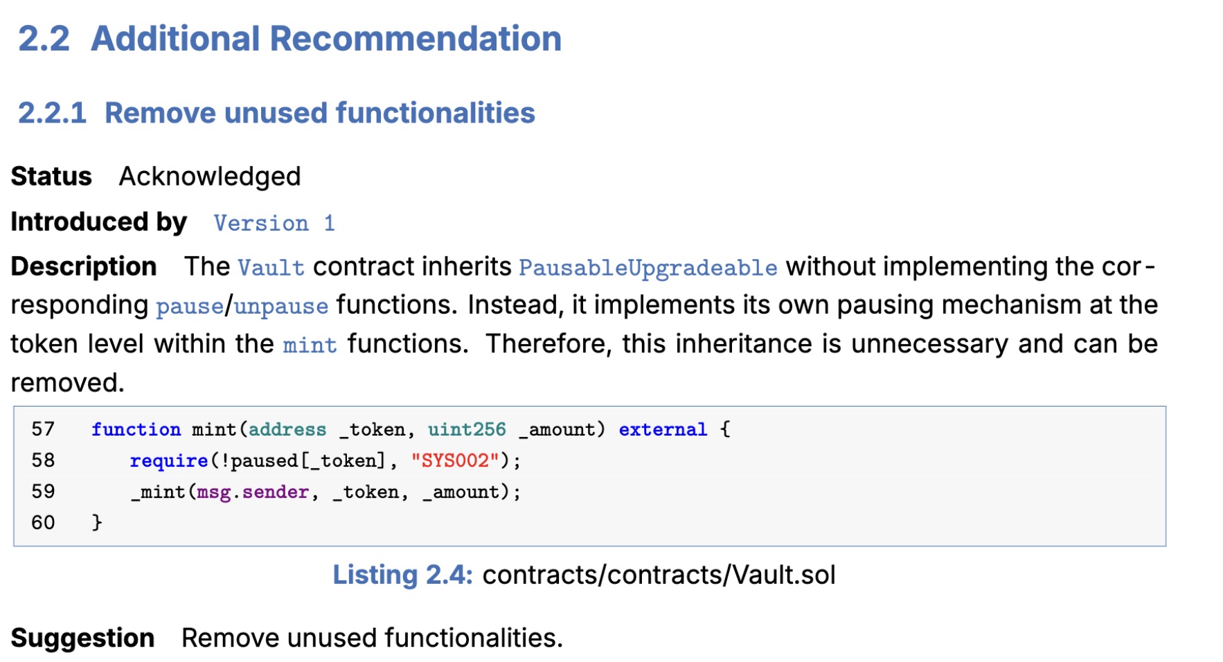Click the closing brace on line 60
1223x662 pixels.
click(x=97, y=522)
